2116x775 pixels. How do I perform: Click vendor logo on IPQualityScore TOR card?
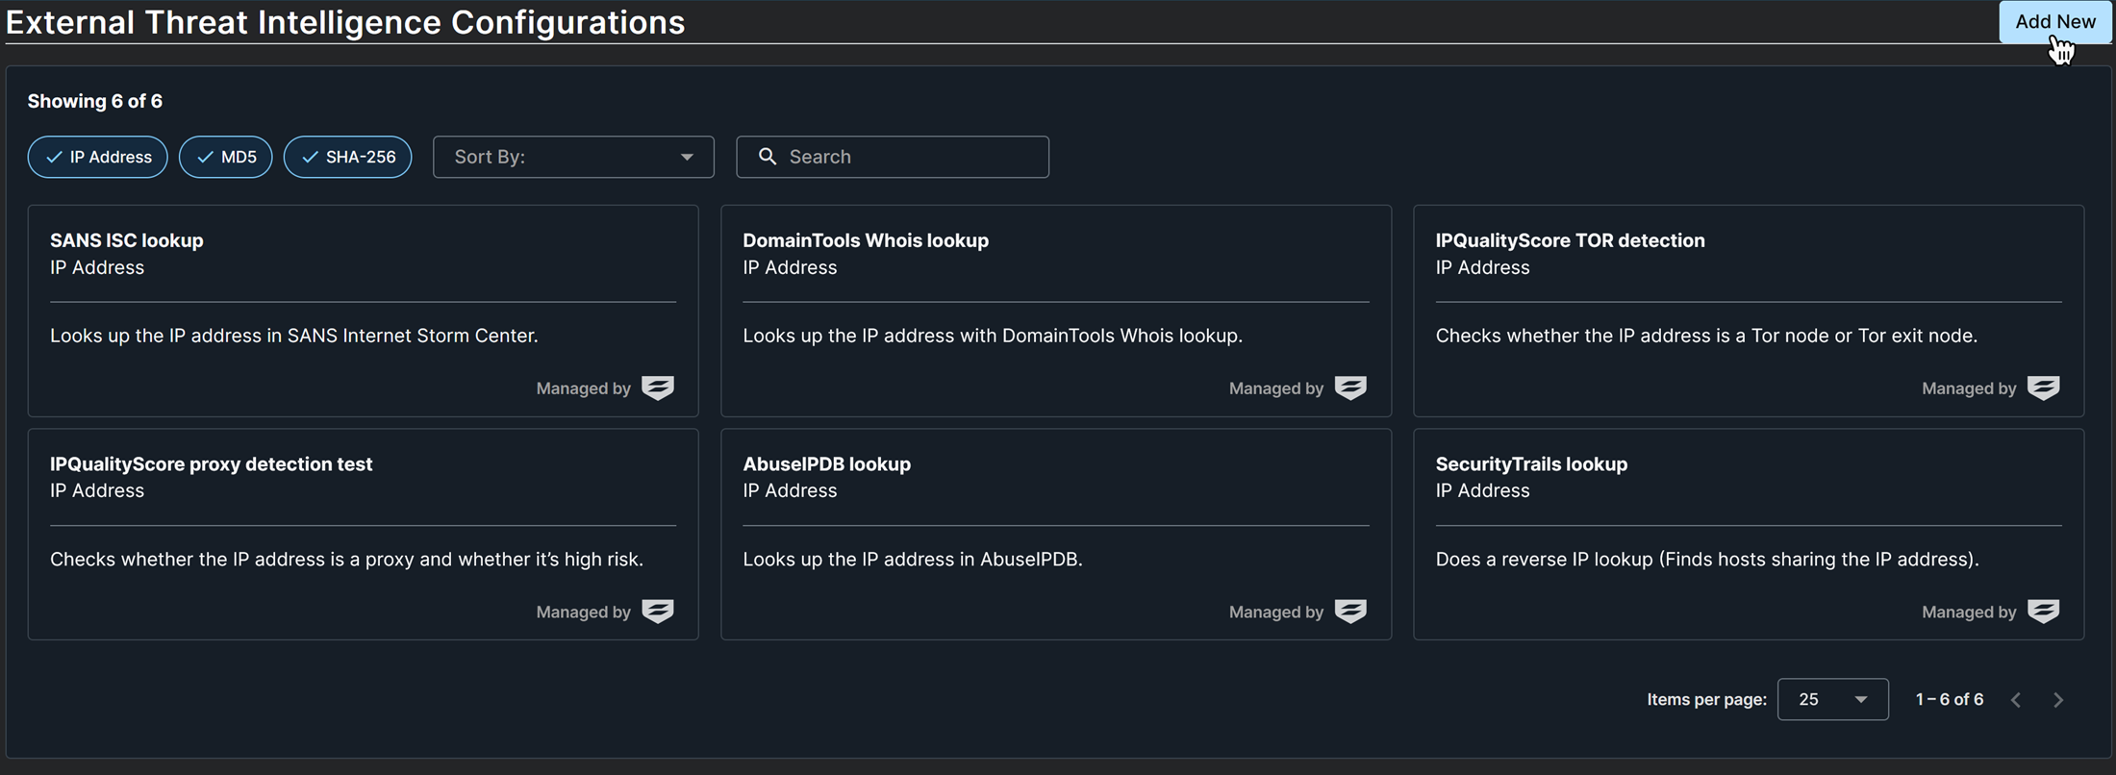pyautogui.click(x=2043, y=388)
